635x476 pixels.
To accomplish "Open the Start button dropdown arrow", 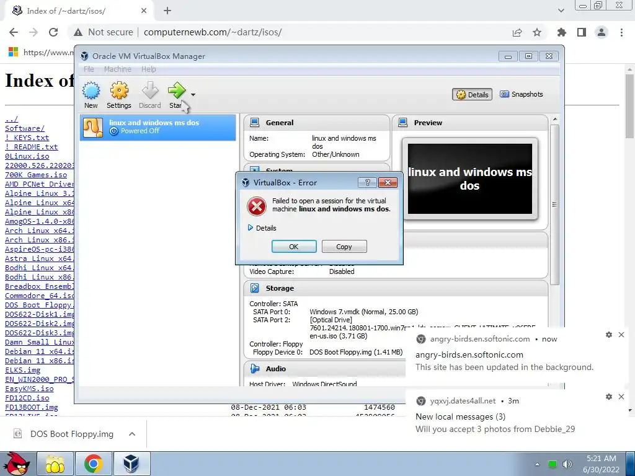I will 193,95.
